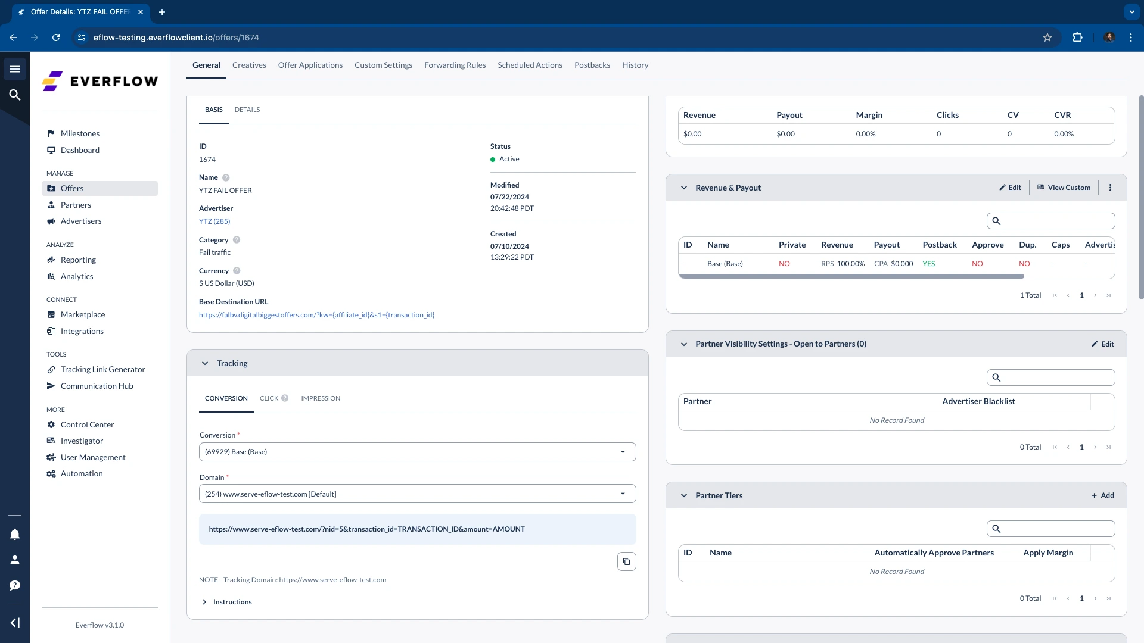Screen dimensions: 1144x643
Task: Open the help question bubble icon
Action: [15, 585]
